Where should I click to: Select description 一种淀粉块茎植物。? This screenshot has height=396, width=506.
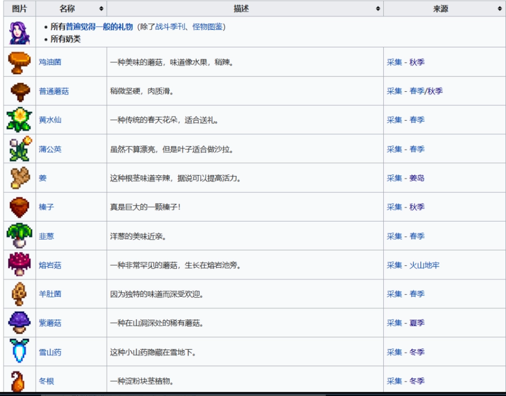pos(142,381)
